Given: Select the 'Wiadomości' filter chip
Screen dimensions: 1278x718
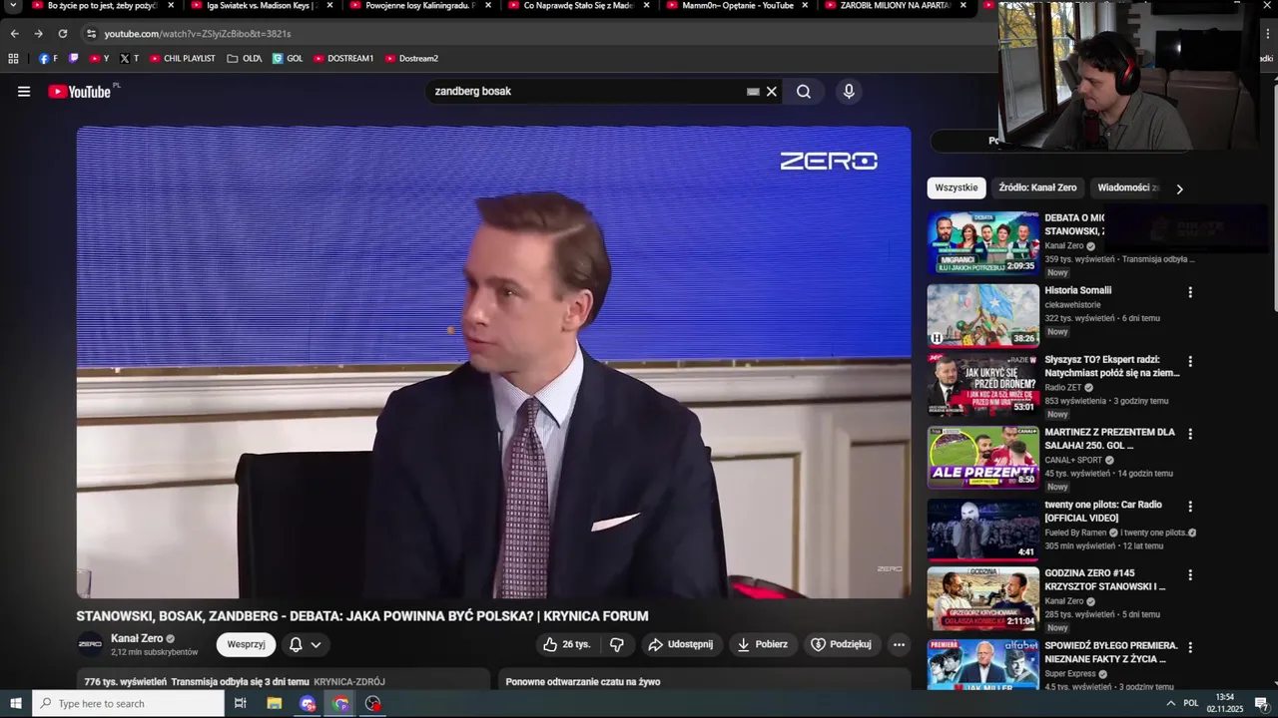Looking at the screenshot, I should pos(1128,187).
